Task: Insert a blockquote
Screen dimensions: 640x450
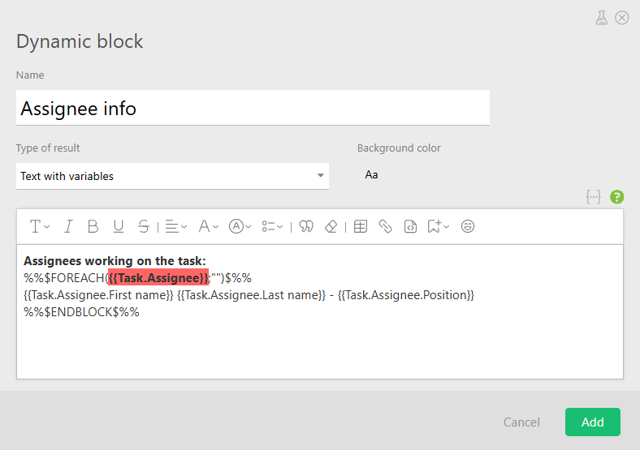Action: (306, 227)
